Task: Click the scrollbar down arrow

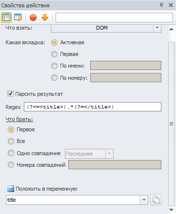Action: coord(171,210)
